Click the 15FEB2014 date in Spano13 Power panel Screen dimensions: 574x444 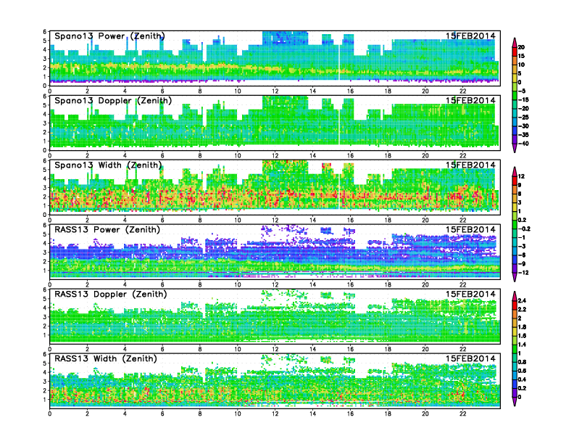470,36
